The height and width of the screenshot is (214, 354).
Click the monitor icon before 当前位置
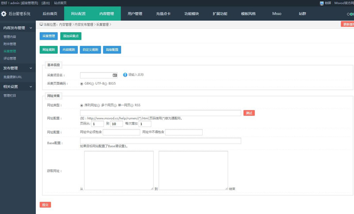42,24
